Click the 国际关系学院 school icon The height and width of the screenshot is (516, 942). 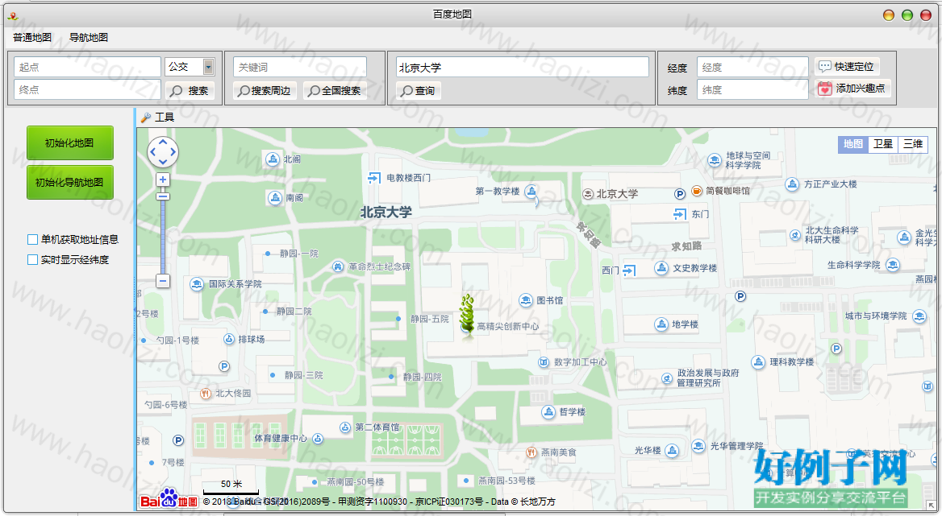tap(197, 284)
